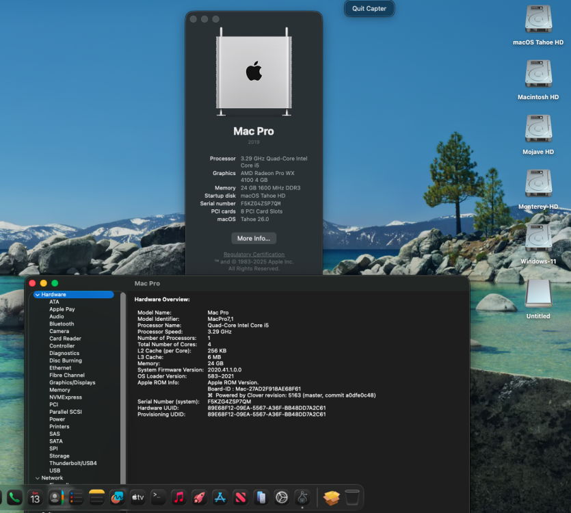This screenshot has height=513, width=571.
Task: Select Disc Burning in the sidebar
Action: pos(66,360)
